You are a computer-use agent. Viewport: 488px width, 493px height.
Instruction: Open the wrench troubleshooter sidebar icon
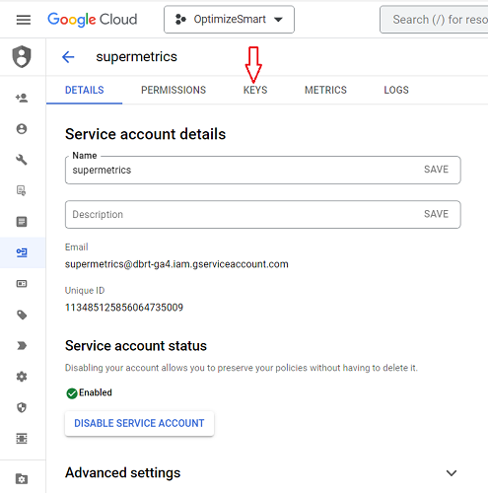tap(22, 160)
